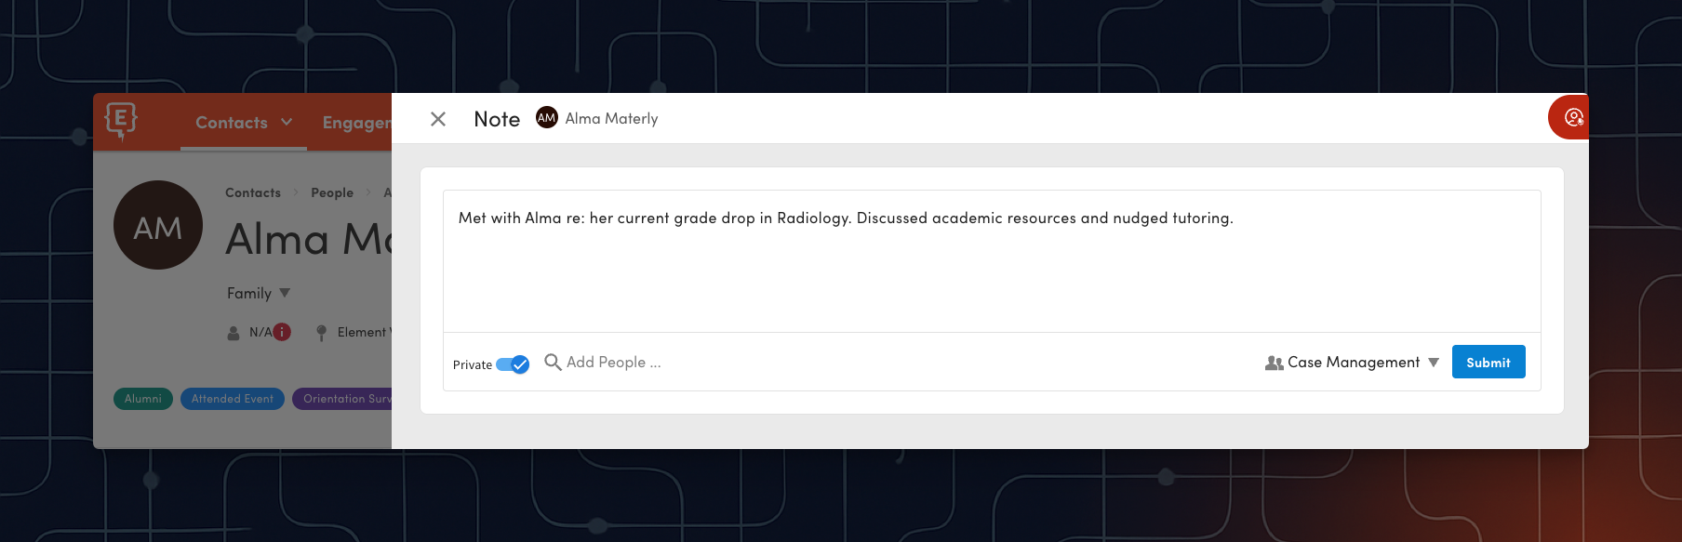Close the Note panel with X
Viewport: 1682px width, 542px height.
pyautogui.click(x=438, y=119)
